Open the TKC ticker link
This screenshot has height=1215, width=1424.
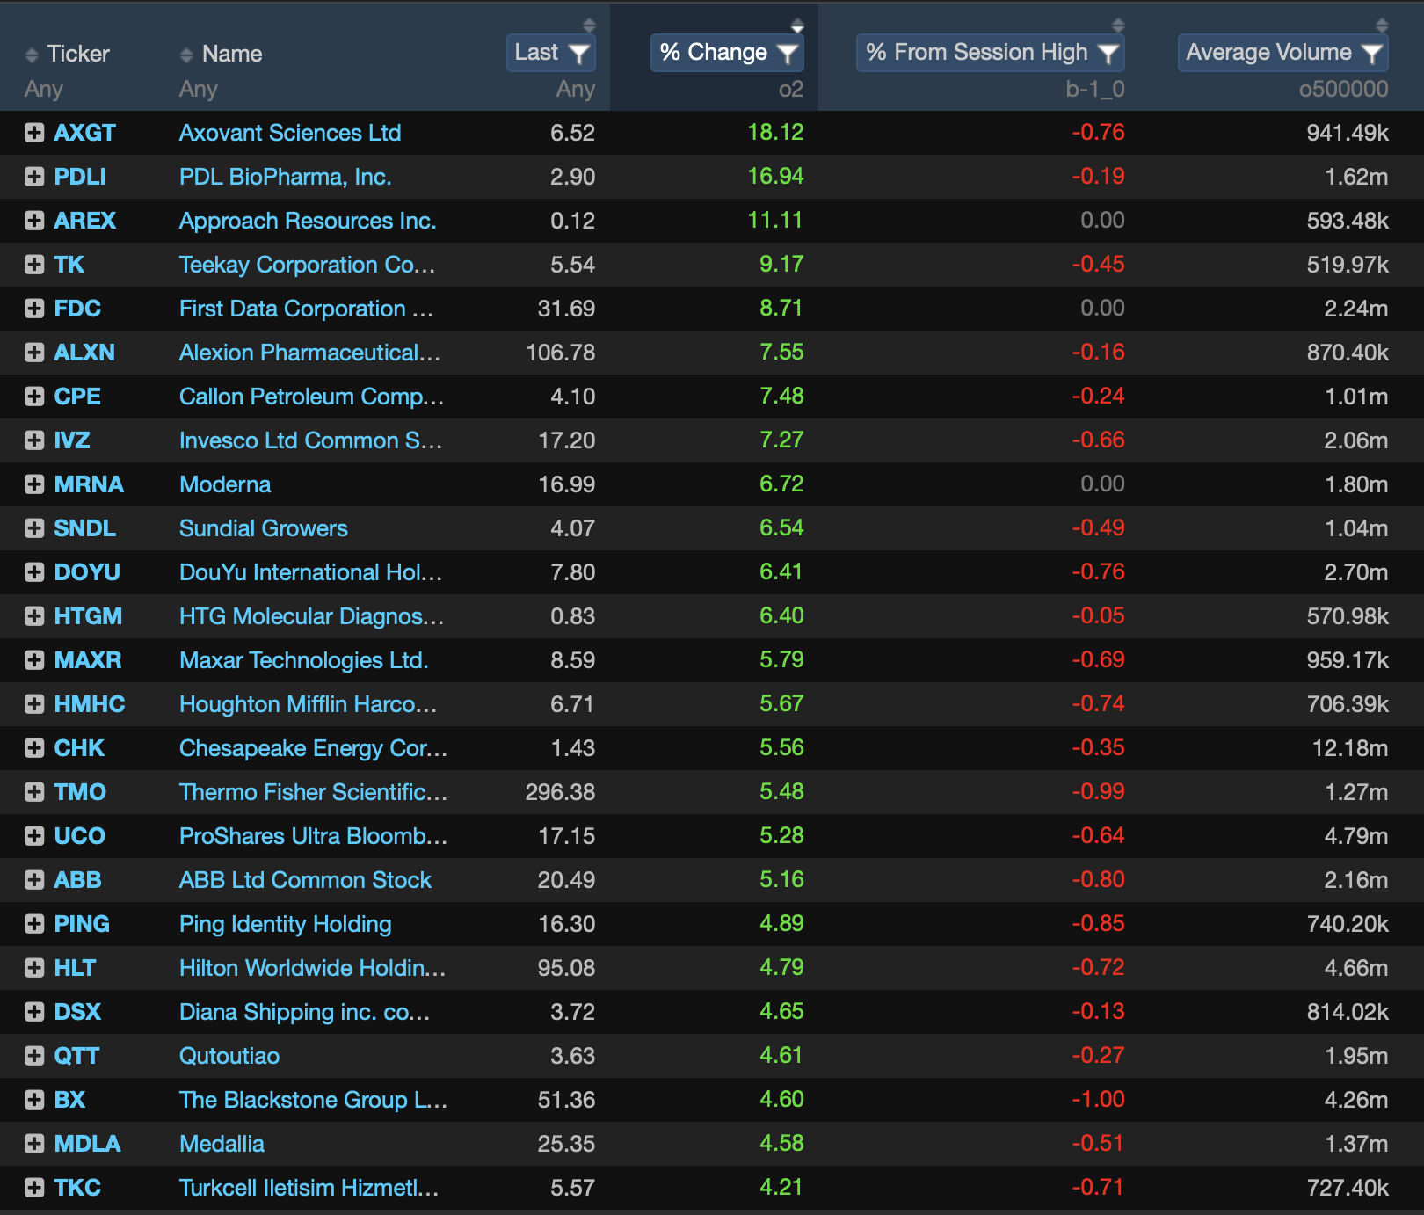point(77,1188)
